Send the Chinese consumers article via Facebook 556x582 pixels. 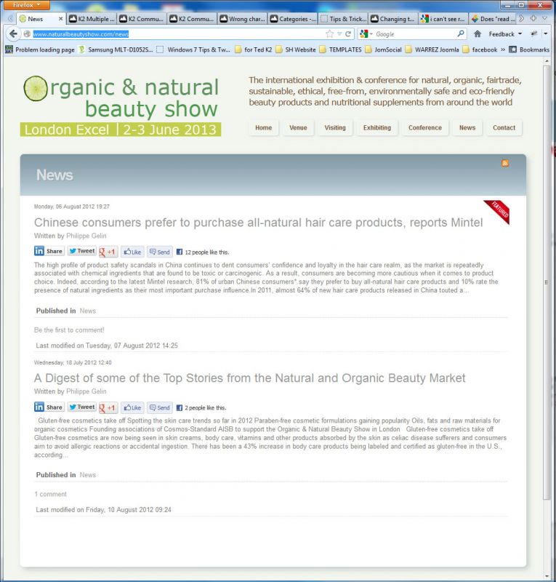[x=159, y=252]
